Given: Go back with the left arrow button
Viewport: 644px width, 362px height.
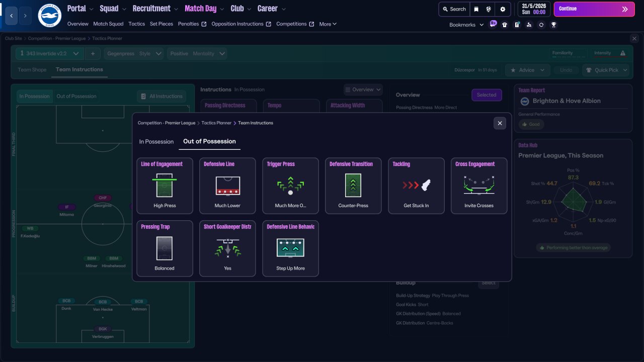Looking at the screenshot, I should pos(12,16).
